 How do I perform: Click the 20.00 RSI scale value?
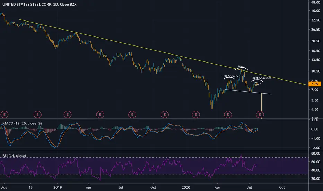[316, 178]
